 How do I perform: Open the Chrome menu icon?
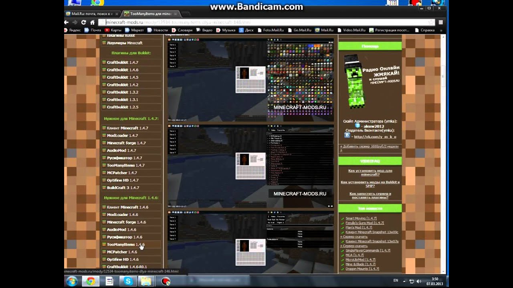[441, 22]
